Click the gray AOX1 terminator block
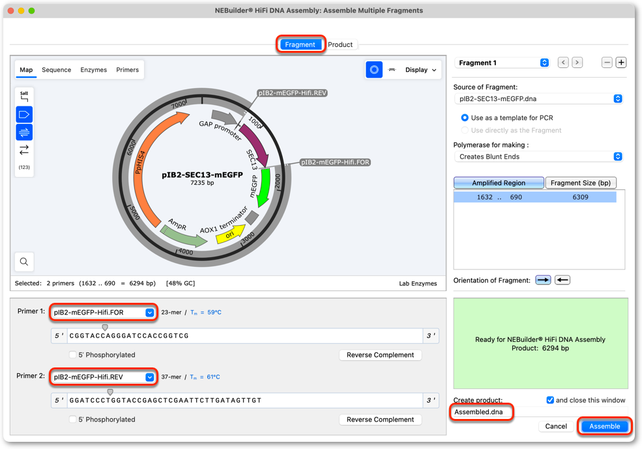The image size is (642, 449). pyautogui.click(x=252, y=217)
